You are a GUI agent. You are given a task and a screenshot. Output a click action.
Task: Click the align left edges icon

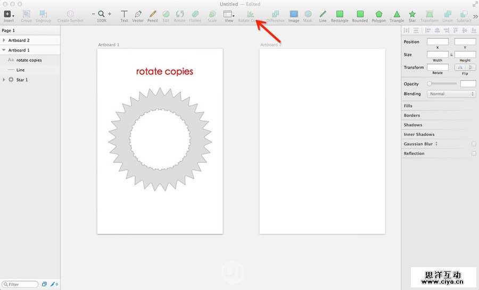point(428,30)
